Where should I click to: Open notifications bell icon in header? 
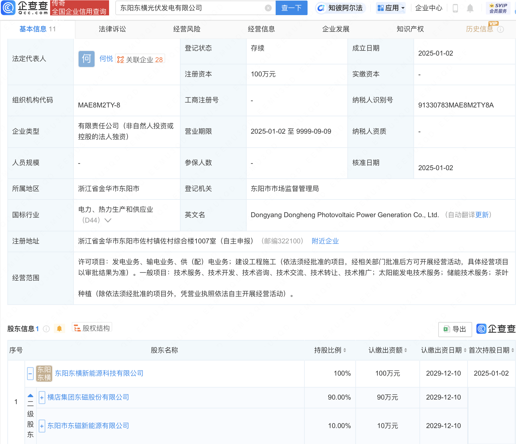click(470, 8)
